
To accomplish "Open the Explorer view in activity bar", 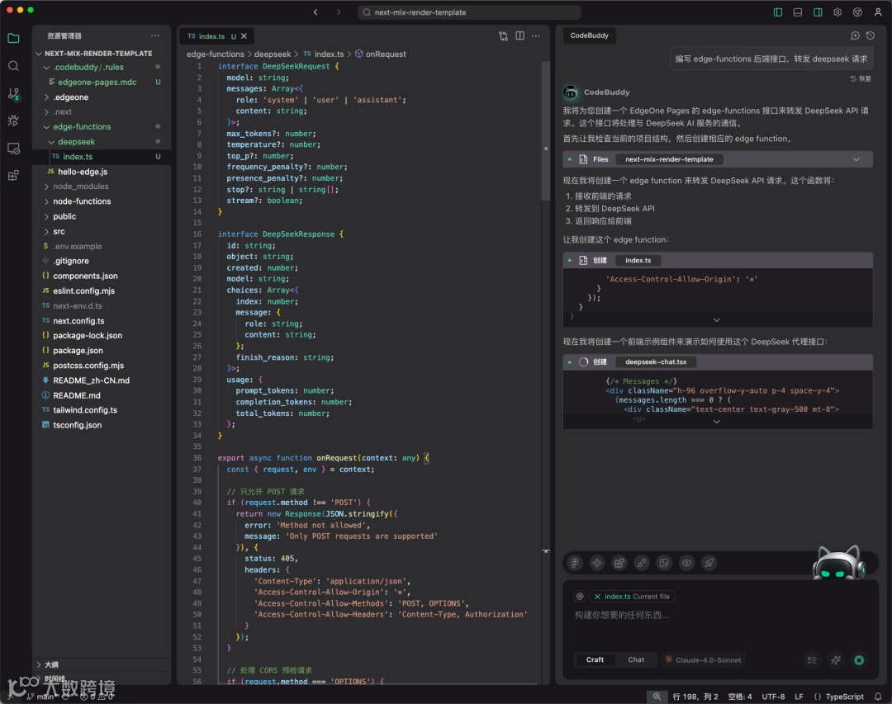I will [x=14, y=39].
